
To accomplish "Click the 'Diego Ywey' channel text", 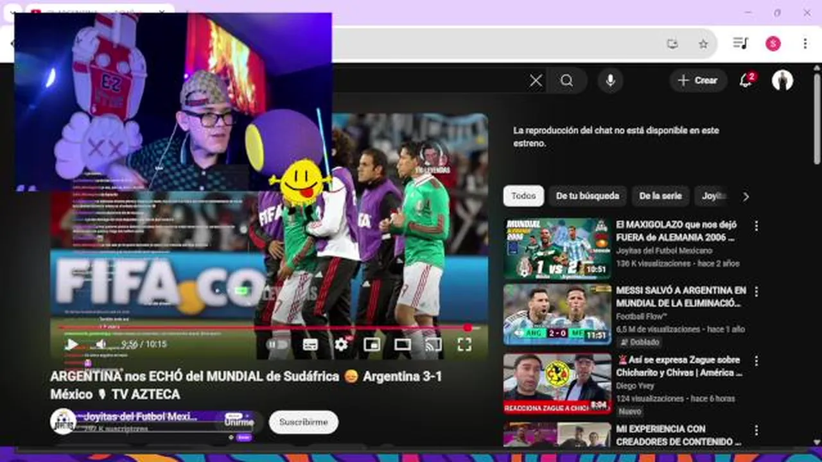I will coord(636,386).
